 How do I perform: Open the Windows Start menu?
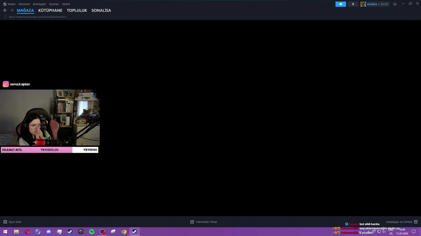tap(5, 232)
